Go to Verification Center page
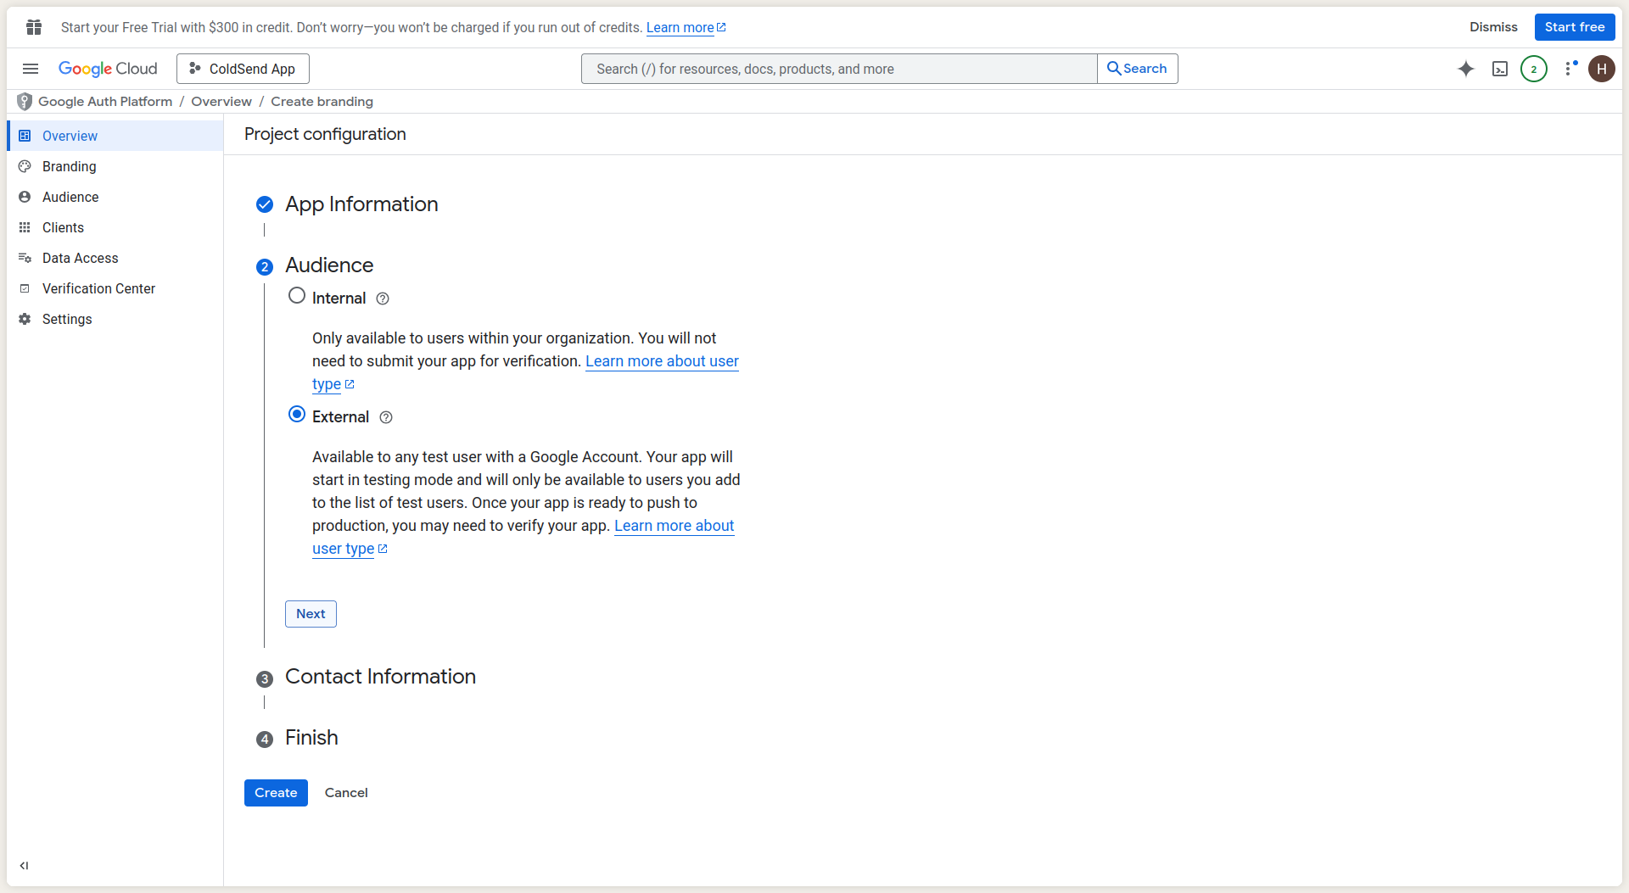 (98, 288)
